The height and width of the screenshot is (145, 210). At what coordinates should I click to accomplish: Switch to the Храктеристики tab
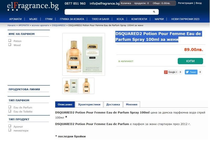point(89,104)
